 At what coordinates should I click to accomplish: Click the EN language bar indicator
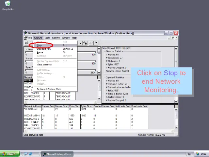(x=190, y=154)
